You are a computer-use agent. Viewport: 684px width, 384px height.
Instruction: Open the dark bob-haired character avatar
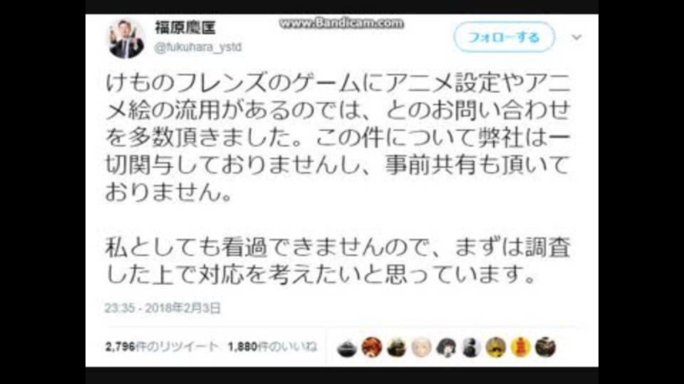(446, 348)
